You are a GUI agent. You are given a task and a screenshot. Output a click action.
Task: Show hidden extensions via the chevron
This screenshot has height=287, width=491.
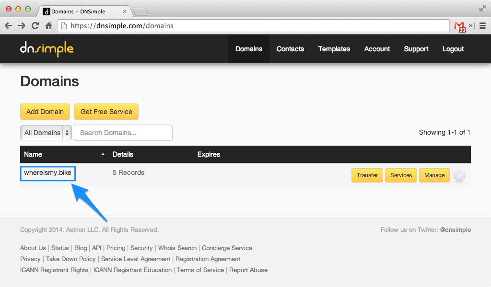(x=471, y=25)
